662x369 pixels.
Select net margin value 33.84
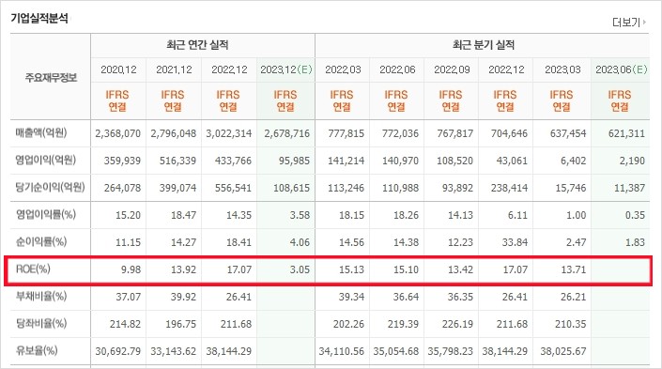coord(516,242)
